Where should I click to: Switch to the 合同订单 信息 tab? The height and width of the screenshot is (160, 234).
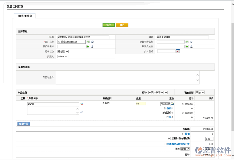(x=25, y=16)
